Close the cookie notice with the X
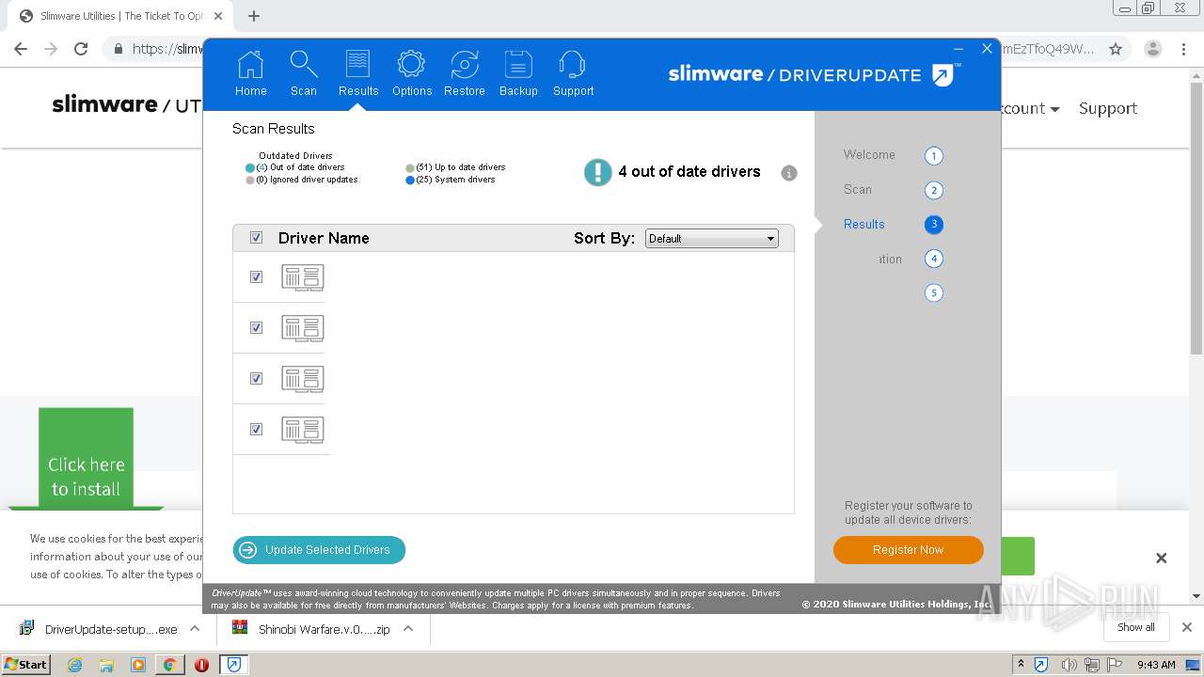This screenshot has height=677, width=1204. pos(1162,558)
